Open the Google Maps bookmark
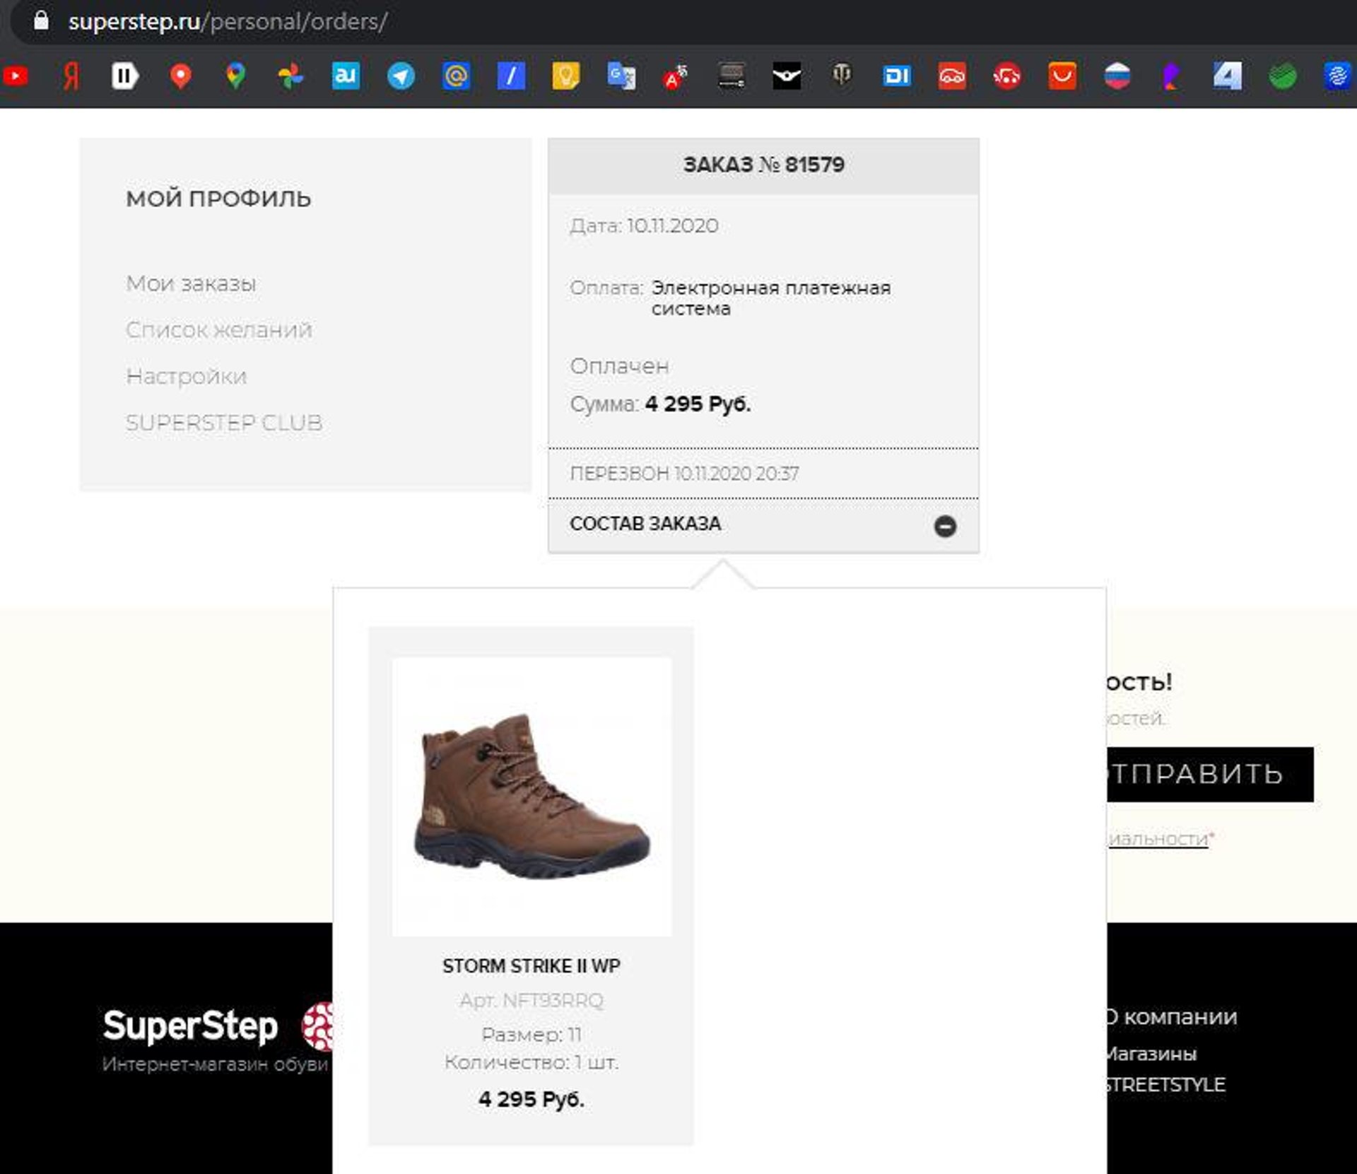Screen dimensions: 1357x1174 (235, 76)
